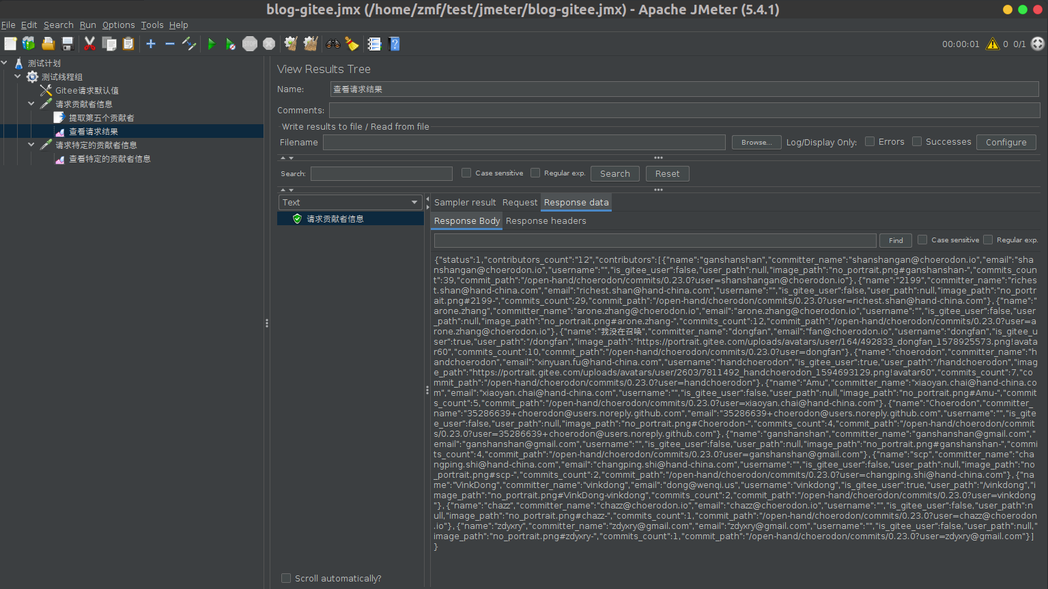This screenshot has width=1048, height=589.
Task: Select 查看特定的贡献者信息 listener node
Action: (x=109, y=158)
